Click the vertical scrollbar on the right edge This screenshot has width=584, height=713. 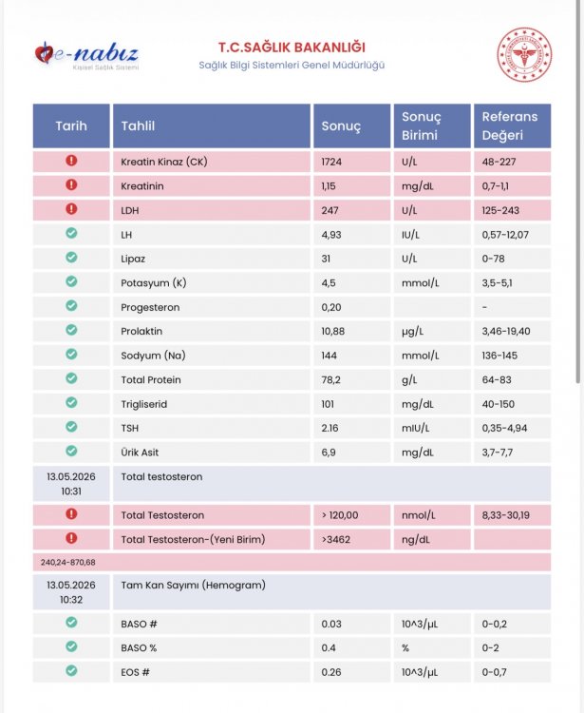[578, 191]
